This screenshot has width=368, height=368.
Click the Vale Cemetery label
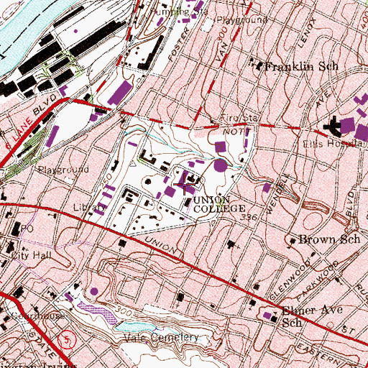click(161, 338)
